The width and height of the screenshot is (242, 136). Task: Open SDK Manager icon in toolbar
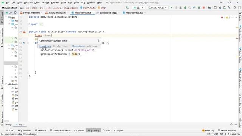click(x=229, y=8)
